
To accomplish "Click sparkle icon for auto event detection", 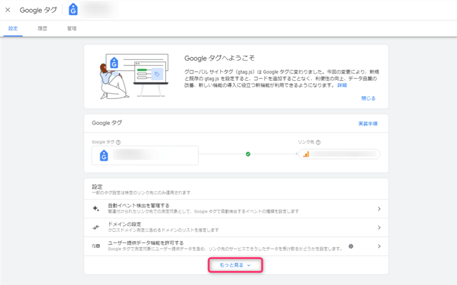I will [x=96, y=209].
